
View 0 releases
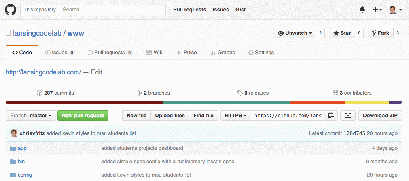[x=253, y=93]
